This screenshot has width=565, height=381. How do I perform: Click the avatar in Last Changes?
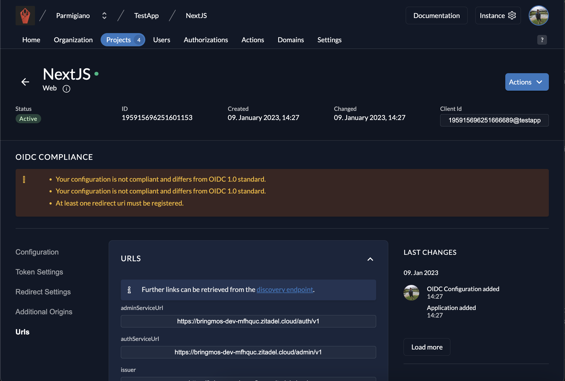411,293
